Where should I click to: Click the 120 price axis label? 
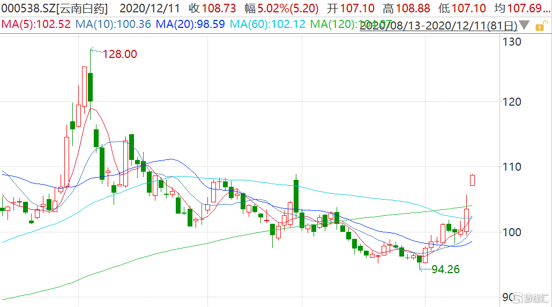(x=511, y=102)
